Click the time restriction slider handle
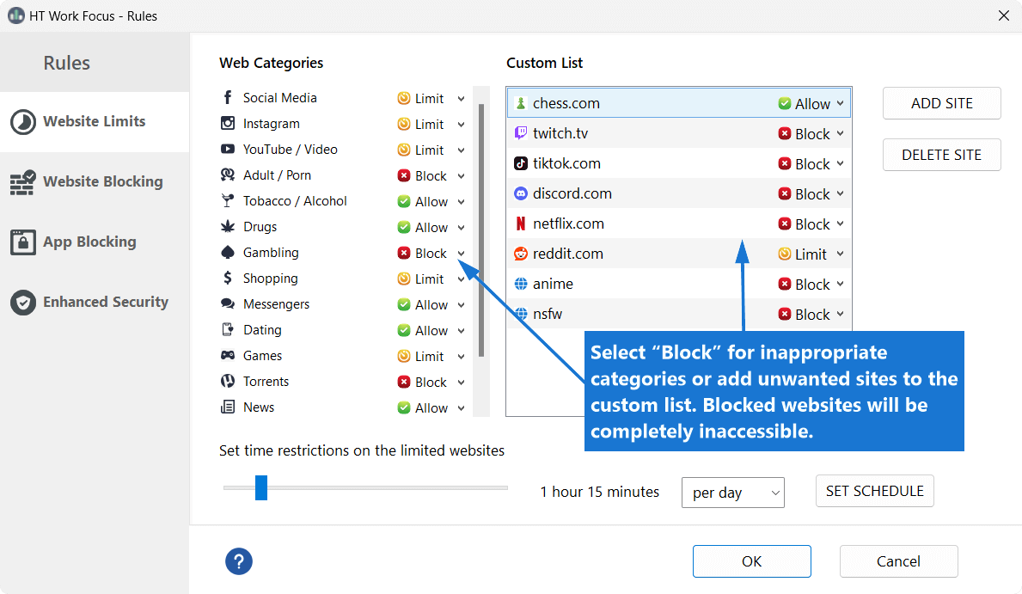 (261, 487)
